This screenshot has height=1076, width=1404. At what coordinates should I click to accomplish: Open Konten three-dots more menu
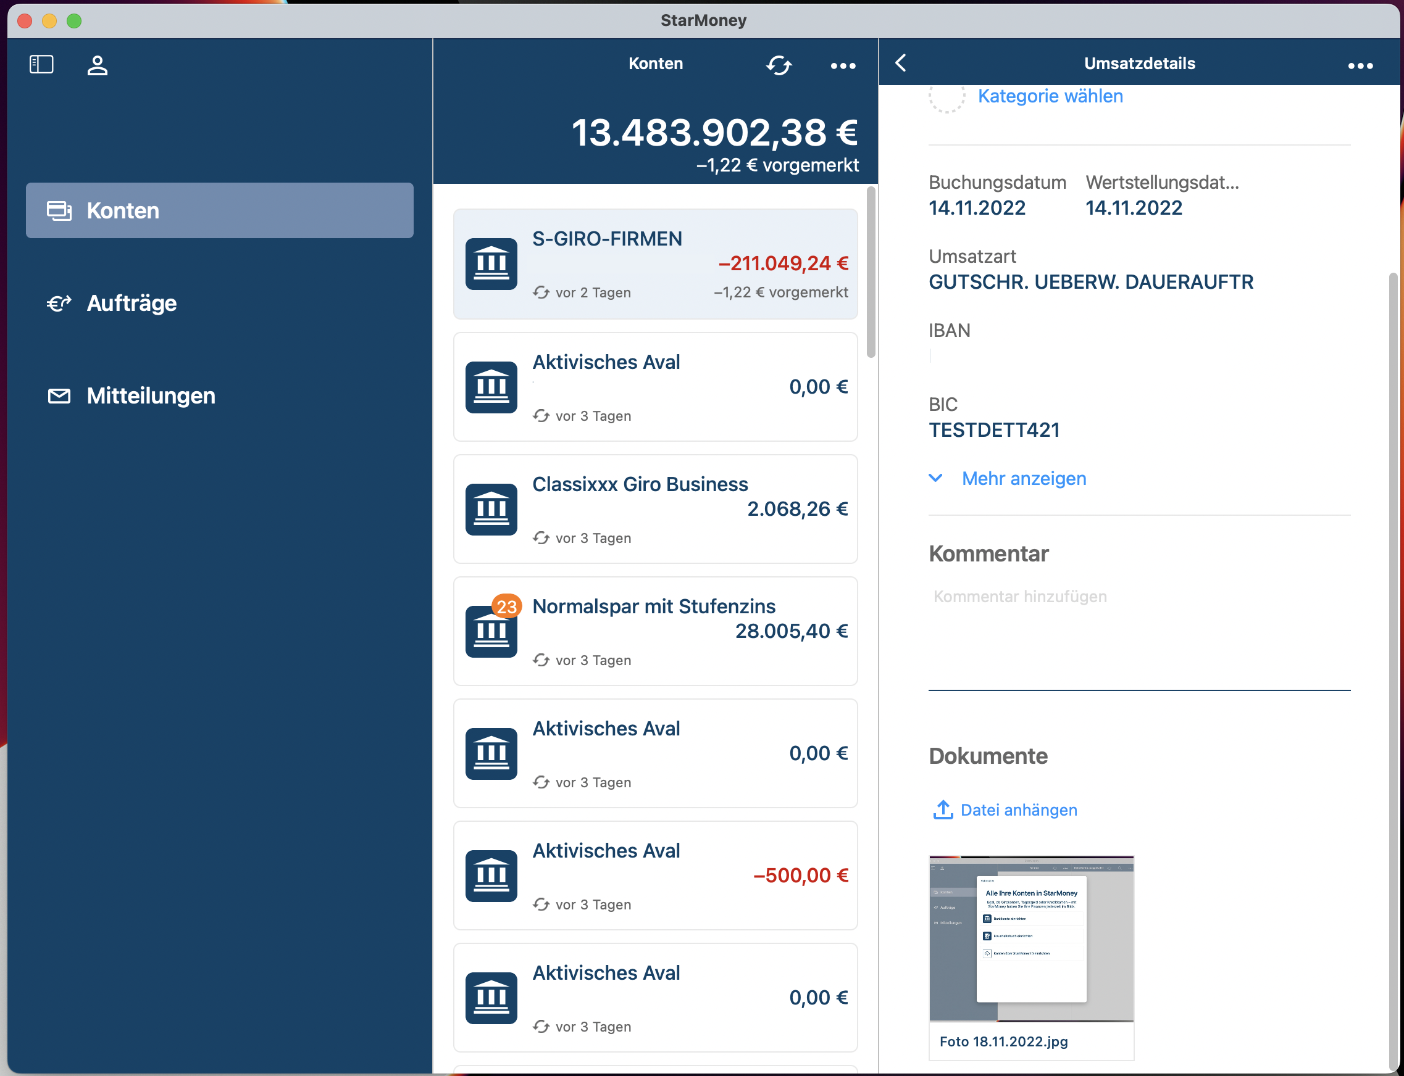pyautogui.click(x=843, y=65)
